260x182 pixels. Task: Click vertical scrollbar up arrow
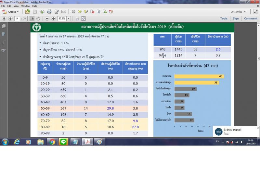click(258, 26)
